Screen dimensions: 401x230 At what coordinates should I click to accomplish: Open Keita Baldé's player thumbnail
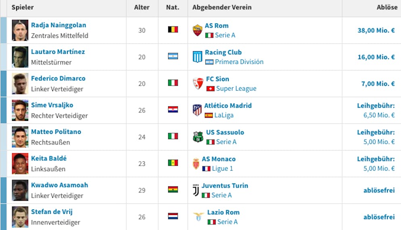pyautogui.click(x=20, y=163)
